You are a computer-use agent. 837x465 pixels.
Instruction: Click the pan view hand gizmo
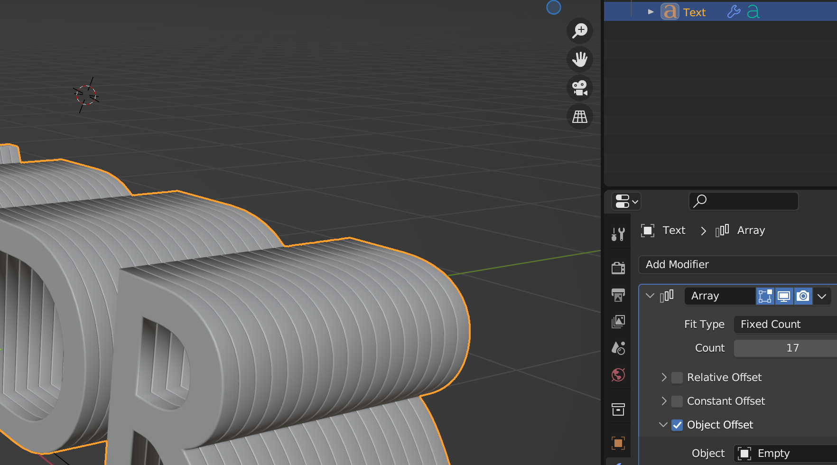579,59
